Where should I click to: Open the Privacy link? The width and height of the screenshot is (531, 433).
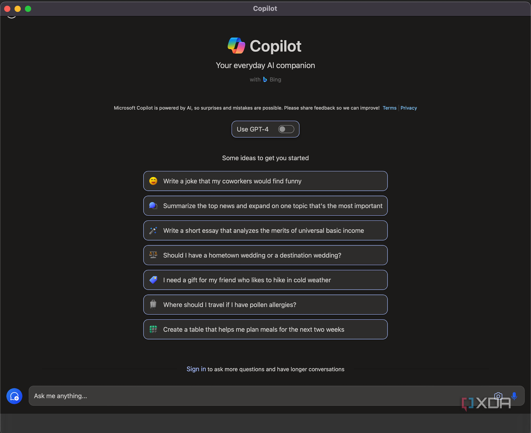(409, 108)
